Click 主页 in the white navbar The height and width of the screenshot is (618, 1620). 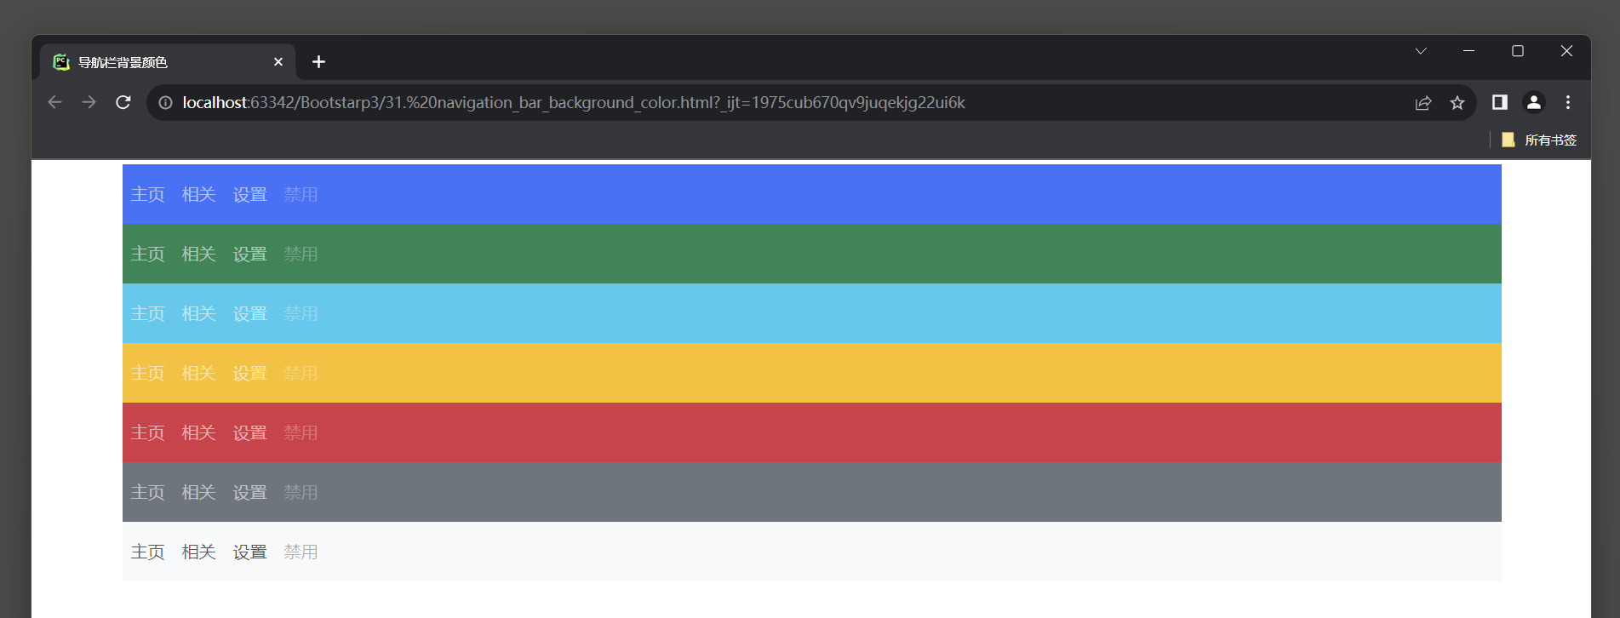pos(148,552)
